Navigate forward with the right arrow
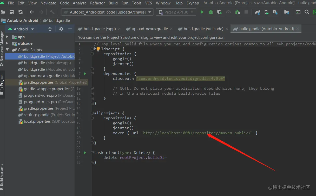This screenshot has width=316, height=196. (41, 12)
